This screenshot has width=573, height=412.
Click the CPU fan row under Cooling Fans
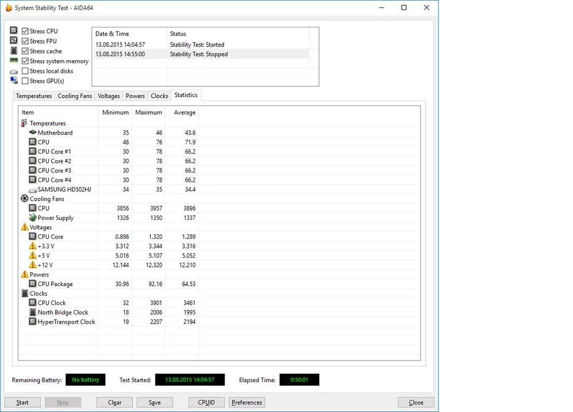pos(219,208)
